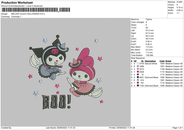
Task: Click the Zoom 1:1 value
Action: (x=178, y=13)
